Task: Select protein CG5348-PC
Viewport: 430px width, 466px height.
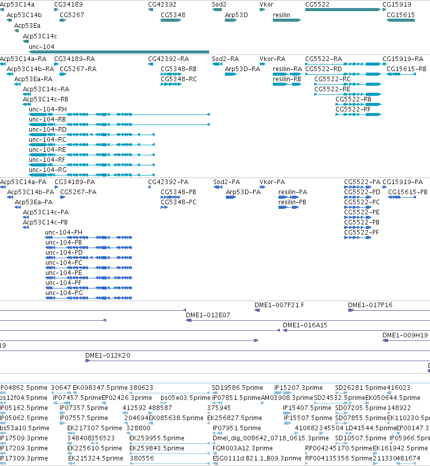Action: [x=164, y=207]
